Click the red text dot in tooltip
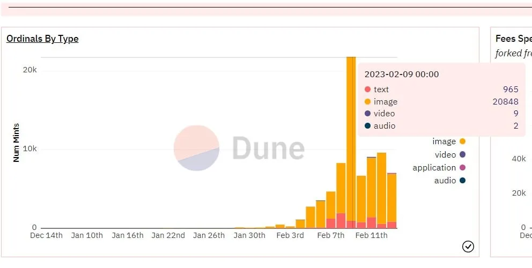This screenshot has height=268, width=532. click(367, 90)
